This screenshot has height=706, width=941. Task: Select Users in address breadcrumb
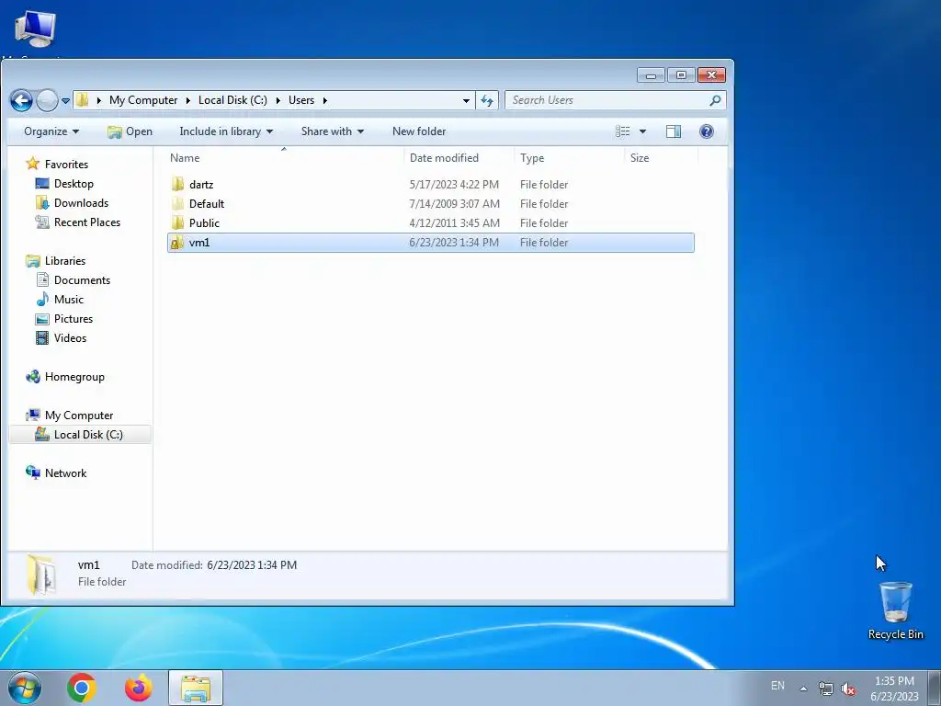[x=301, y=100]
